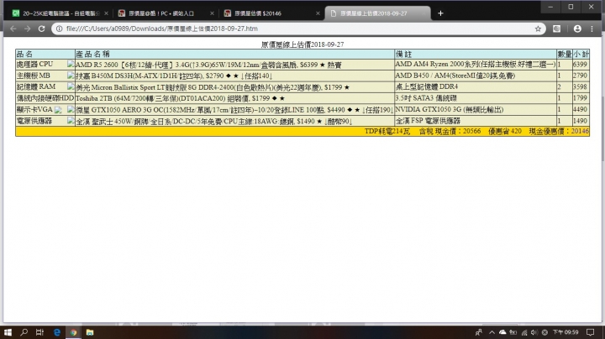Viewport: 605px width, 339px height.
Task: Click the 備註 column header
Action: [476, 55]
